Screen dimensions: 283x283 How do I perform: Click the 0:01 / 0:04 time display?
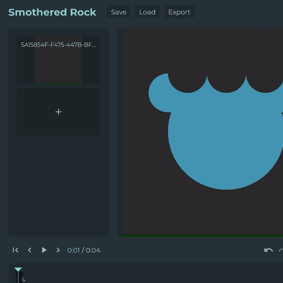click(x=84, y=250)
